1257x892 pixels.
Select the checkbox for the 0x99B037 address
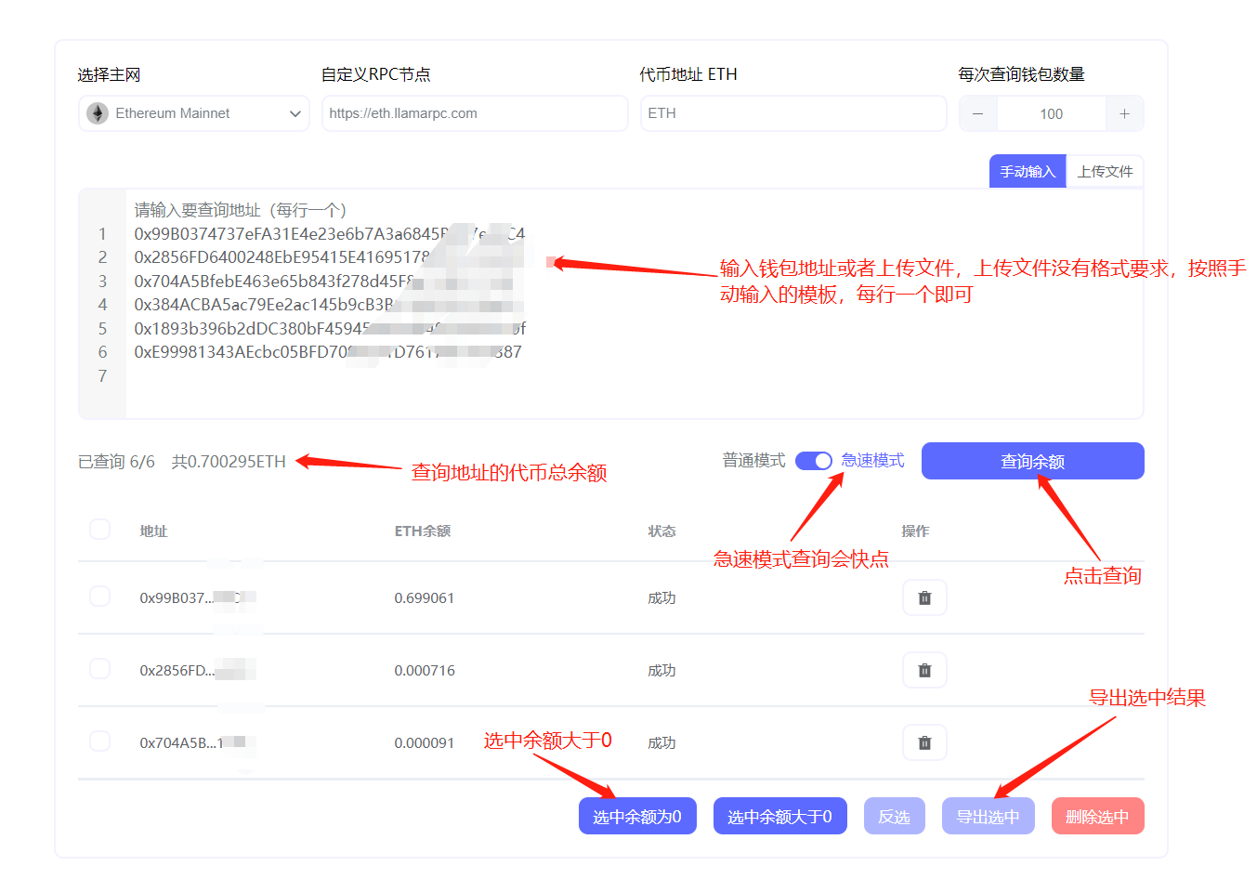[99, 596]
